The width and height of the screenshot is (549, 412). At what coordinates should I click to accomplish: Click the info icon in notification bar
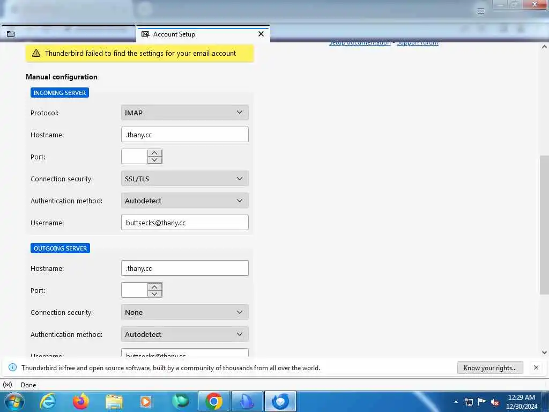pyautogui.click(x=12, y=367)
